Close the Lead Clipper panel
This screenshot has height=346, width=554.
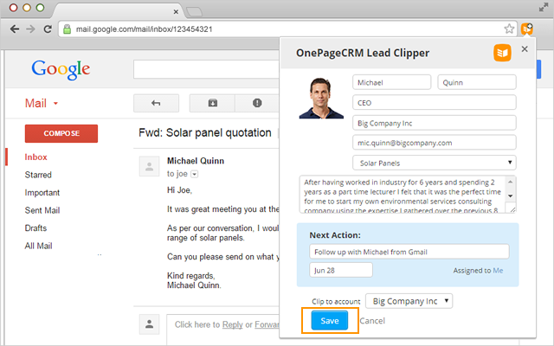point(525,49)
